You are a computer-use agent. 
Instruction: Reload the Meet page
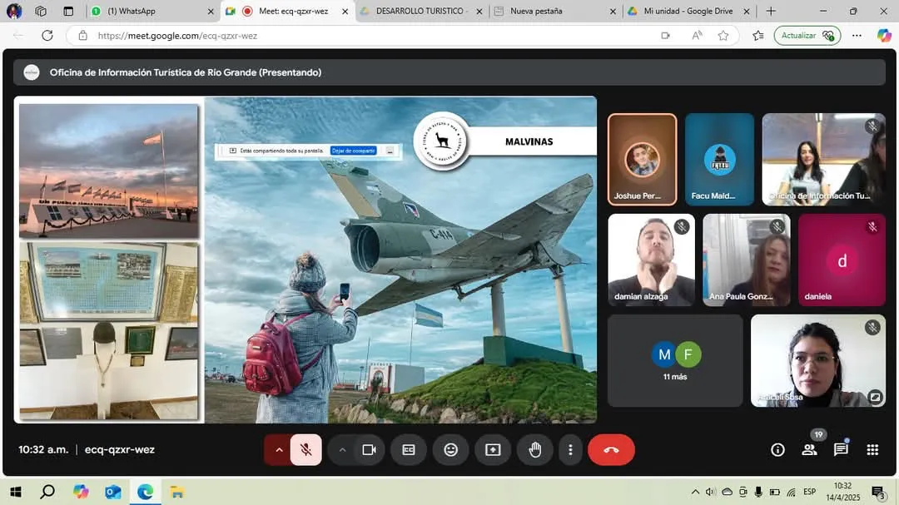click(x=47, y=36)
